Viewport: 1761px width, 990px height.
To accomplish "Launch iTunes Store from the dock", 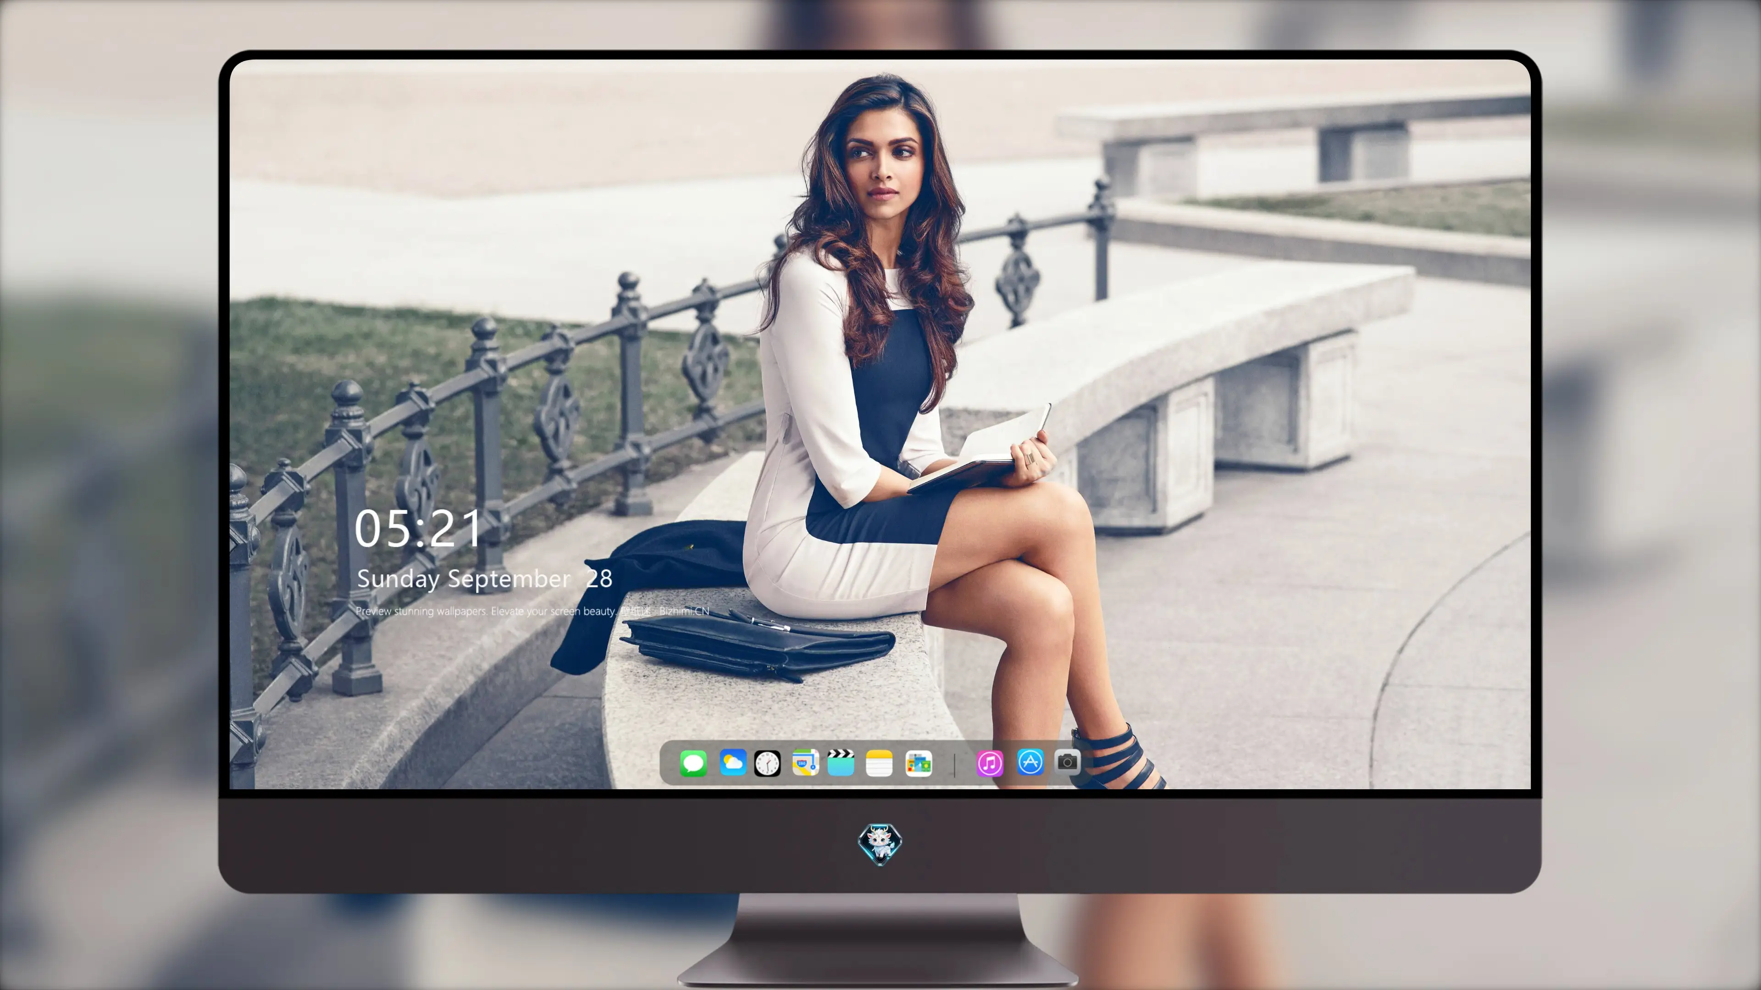I will 990,763.
